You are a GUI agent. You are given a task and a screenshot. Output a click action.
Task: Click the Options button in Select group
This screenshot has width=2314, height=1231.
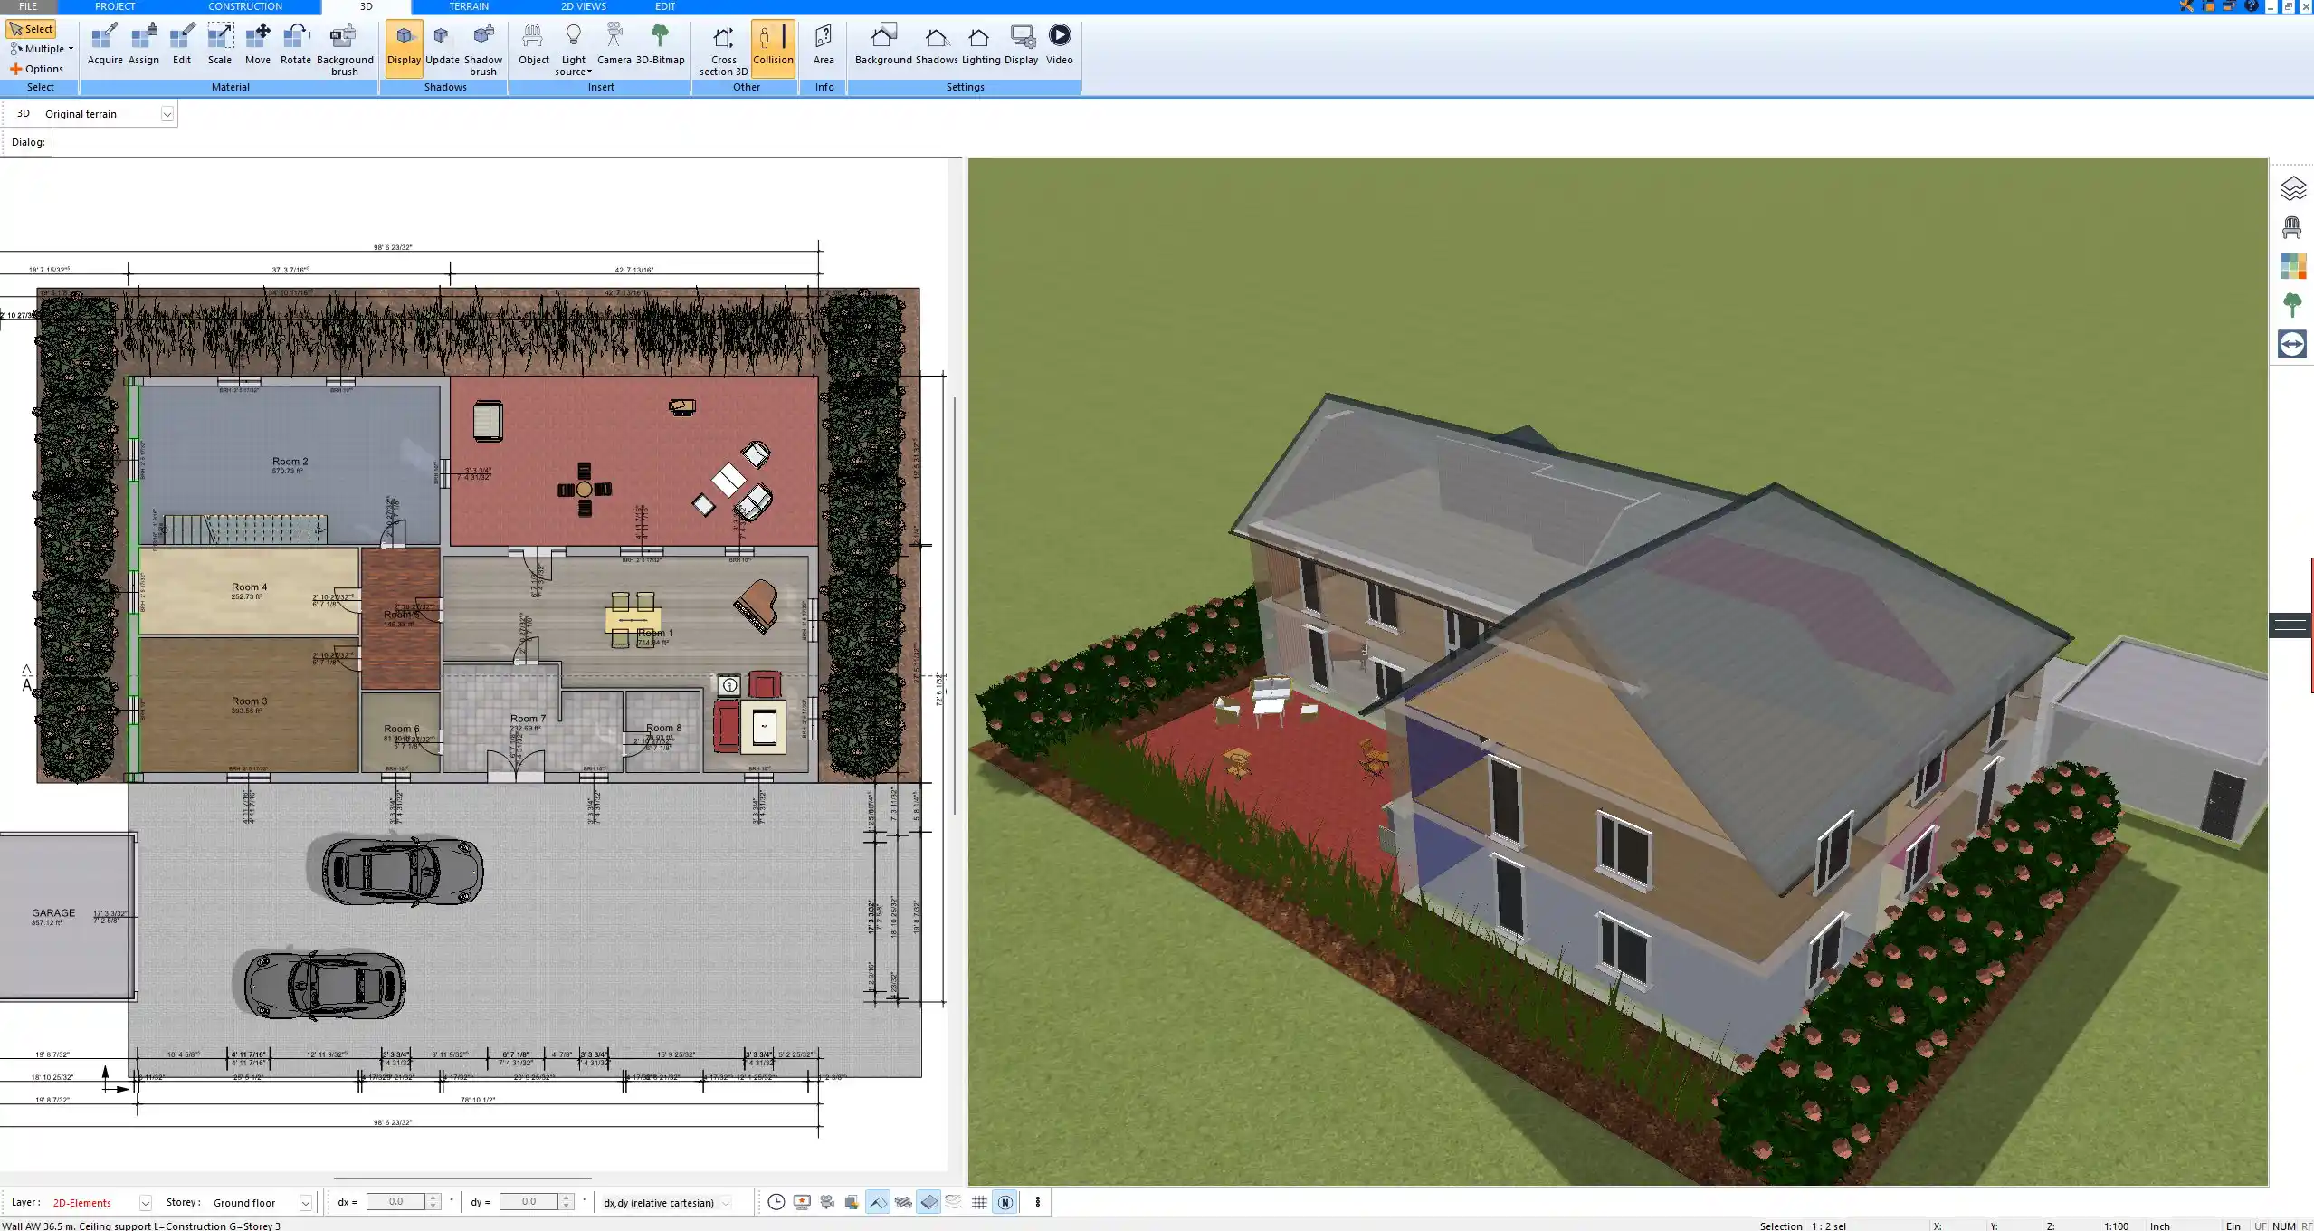[37, 69]
